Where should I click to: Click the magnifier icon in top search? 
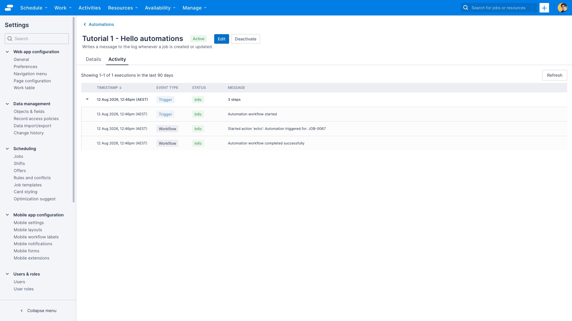click(466, 8)
